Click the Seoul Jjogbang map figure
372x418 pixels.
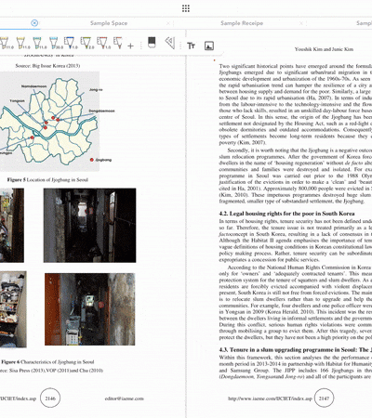point(49,122)
